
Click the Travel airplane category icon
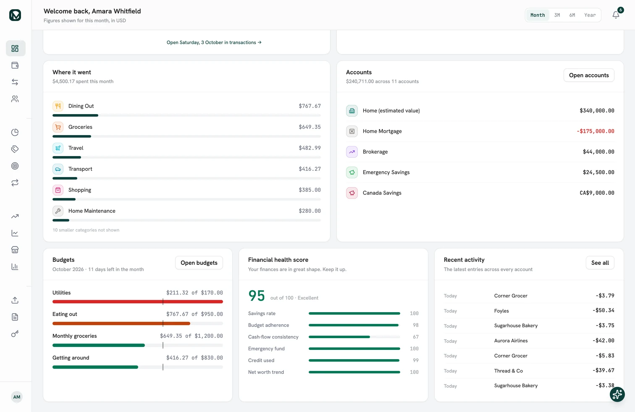click(58, 148)
